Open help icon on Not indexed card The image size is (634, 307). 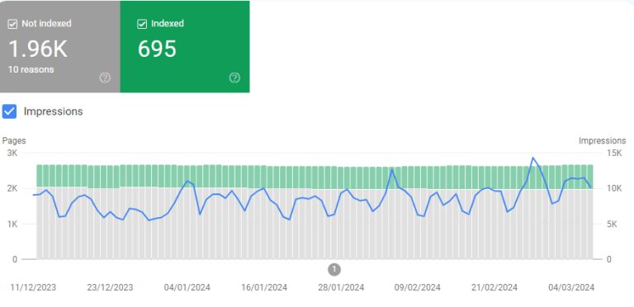[105, 78]
